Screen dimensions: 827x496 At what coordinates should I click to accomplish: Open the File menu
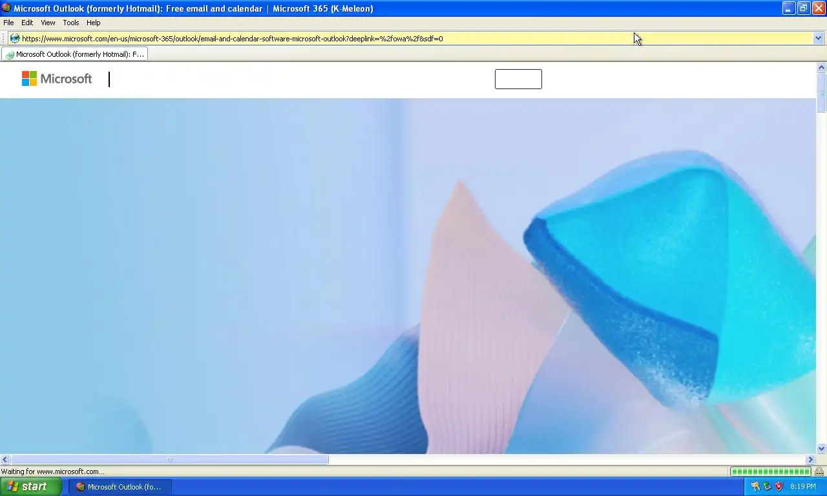tap(8, 23)
